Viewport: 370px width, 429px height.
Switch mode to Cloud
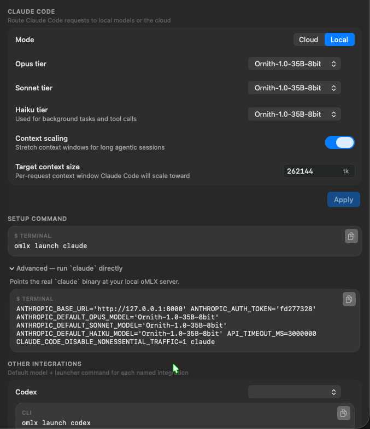[x=309, y=39]
